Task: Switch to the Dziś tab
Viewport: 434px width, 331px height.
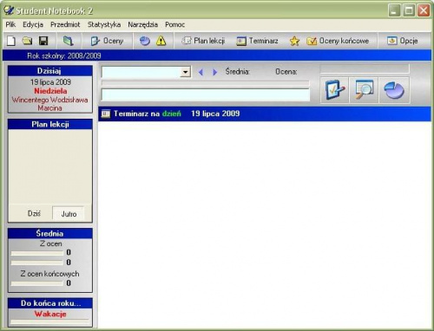Action: [34, 214]
